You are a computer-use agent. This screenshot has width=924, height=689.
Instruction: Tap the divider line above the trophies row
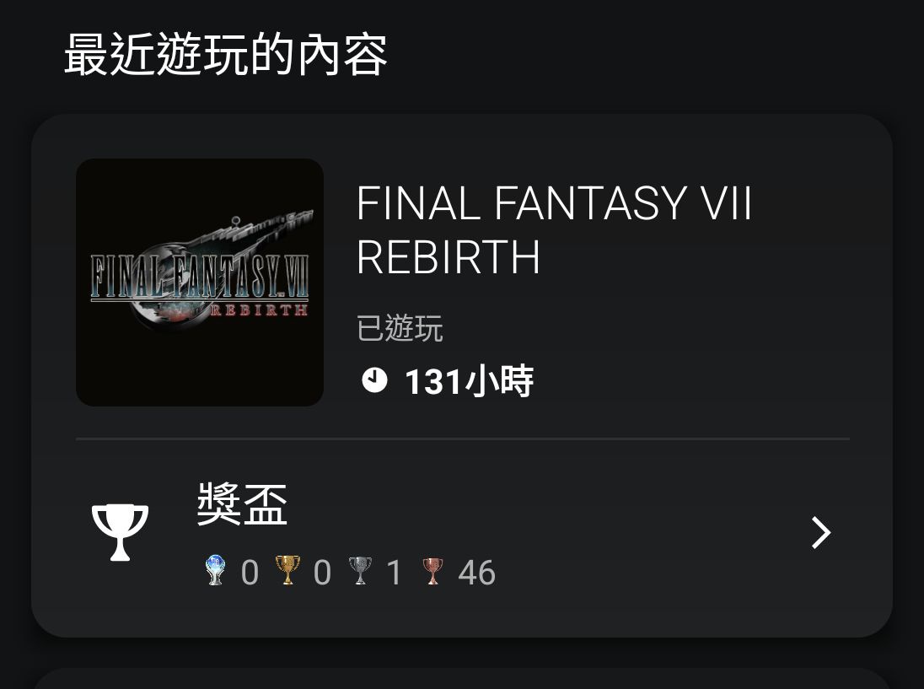pyautogui.click(x=463, y=439)
